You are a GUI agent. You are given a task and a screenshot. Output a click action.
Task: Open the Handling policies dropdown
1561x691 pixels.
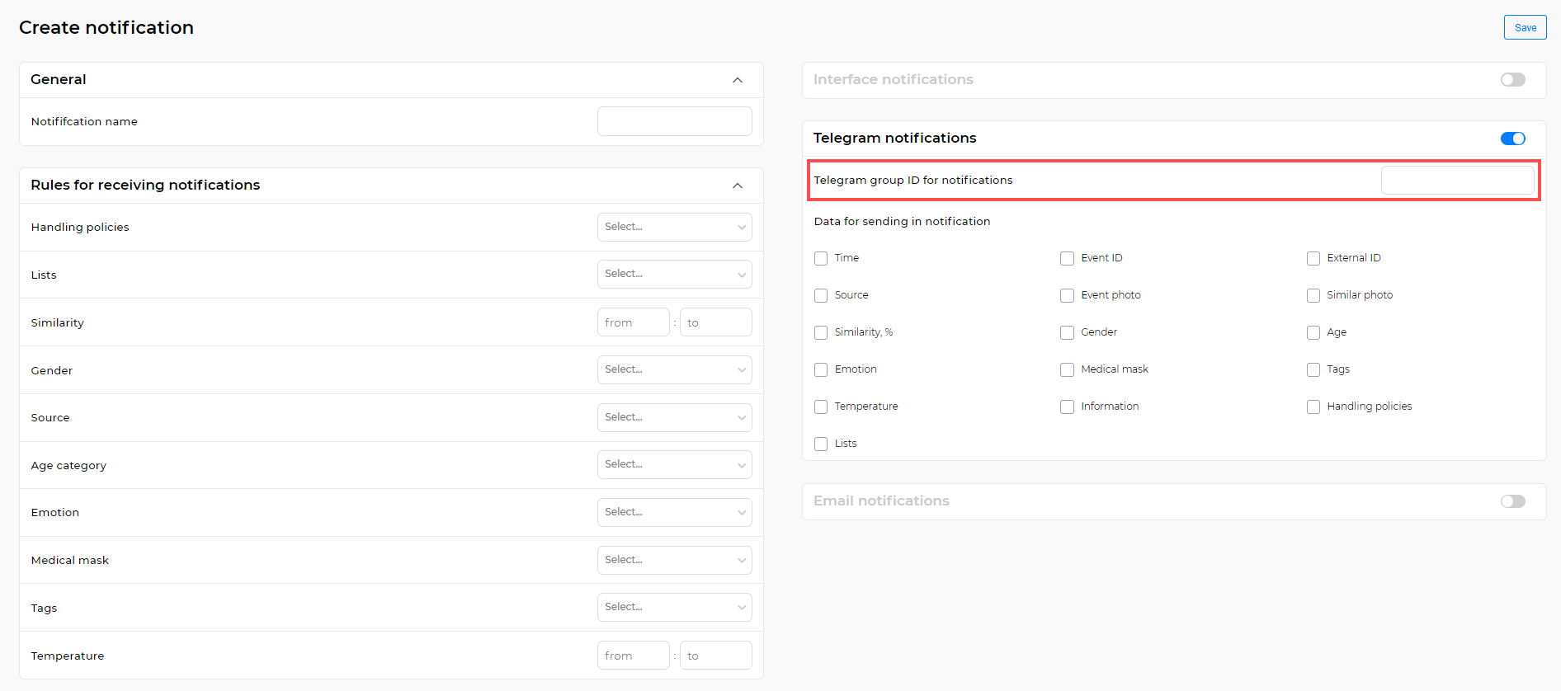tap(674, 227)
